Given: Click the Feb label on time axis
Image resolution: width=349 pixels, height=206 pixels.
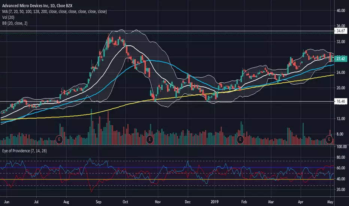Looking at the screenshot, I should [x=244, y=202].
